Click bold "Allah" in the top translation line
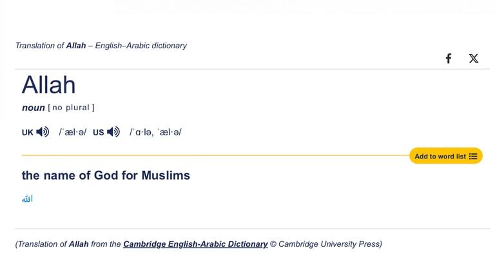Viewport: 495px width, 277px height. [x=76, y=46]
